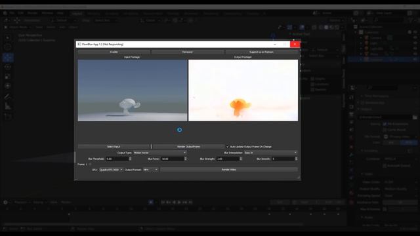Click the FlowBlur window icon in title bar
420x236 pixels.
click(79, 44)
